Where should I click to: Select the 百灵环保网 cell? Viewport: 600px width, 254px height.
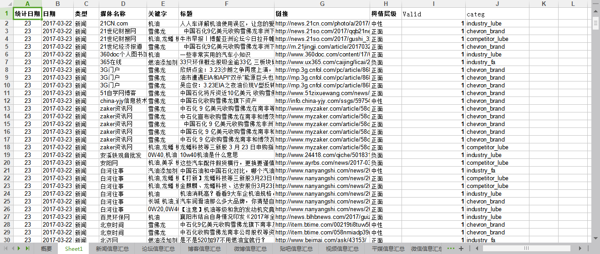click(x=123, y=217)
